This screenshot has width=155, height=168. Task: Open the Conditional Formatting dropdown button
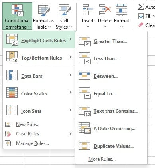[x=17, y=16]
